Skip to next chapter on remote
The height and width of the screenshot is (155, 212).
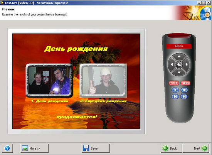point(184,96)
